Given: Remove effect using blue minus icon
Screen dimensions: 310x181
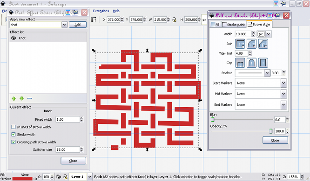Looking at the screenshot, I should 30,98.
